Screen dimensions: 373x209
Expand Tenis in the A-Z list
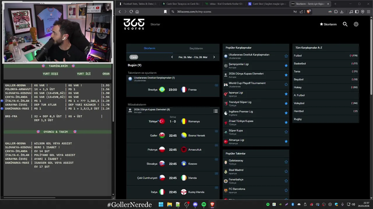326,71
